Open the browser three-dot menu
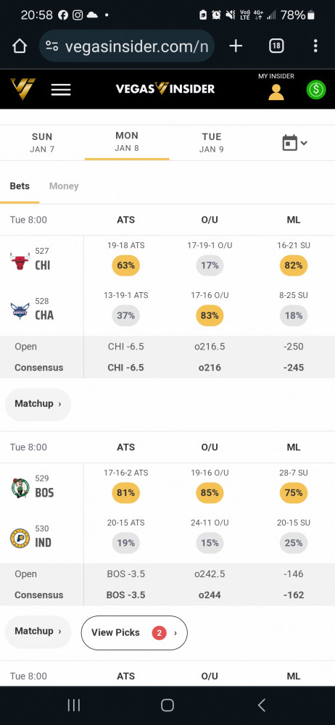Image resolution: width=335 pixels, height=725 pixels. point(315,46)
